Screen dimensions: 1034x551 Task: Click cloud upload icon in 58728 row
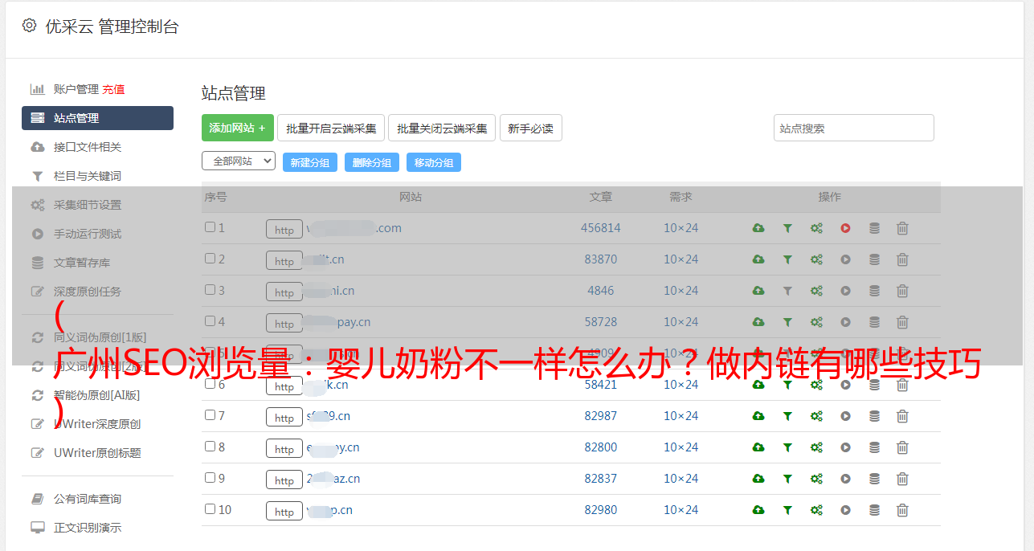tap(758, 322)
